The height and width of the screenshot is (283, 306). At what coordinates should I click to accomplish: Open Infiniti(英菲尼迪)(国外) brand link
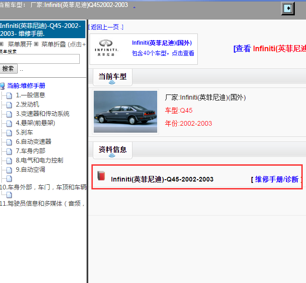(162, 43)
